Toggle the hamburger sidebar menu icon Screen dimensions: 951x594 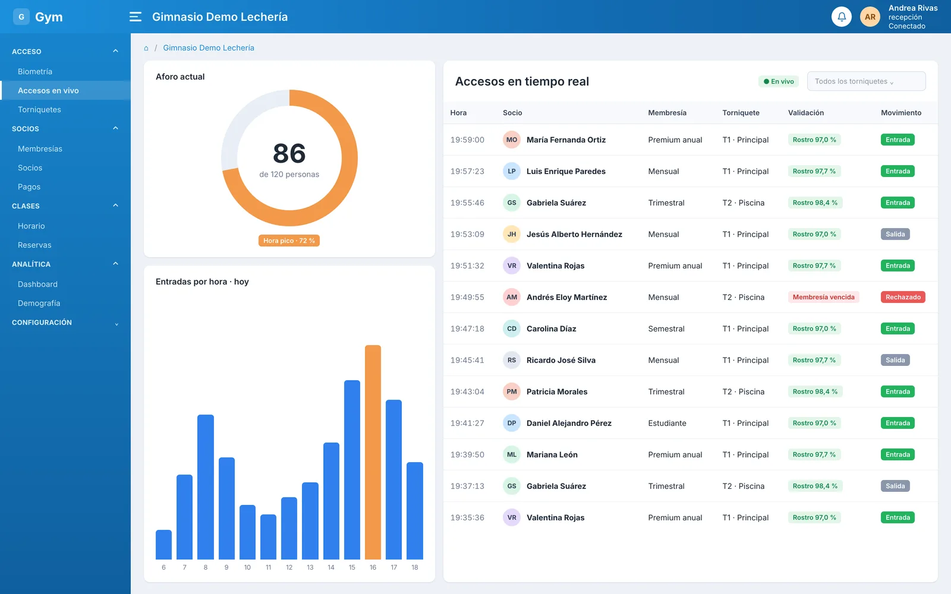tap(136, 17)
